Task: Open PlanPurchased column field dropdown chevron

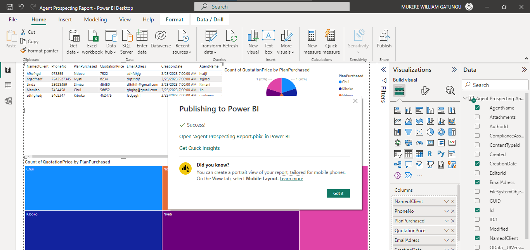Action: [447, 221]
